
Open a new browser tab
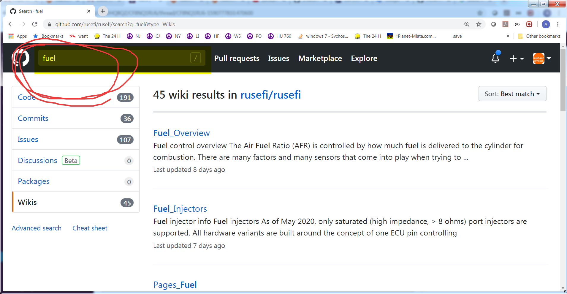103,11
